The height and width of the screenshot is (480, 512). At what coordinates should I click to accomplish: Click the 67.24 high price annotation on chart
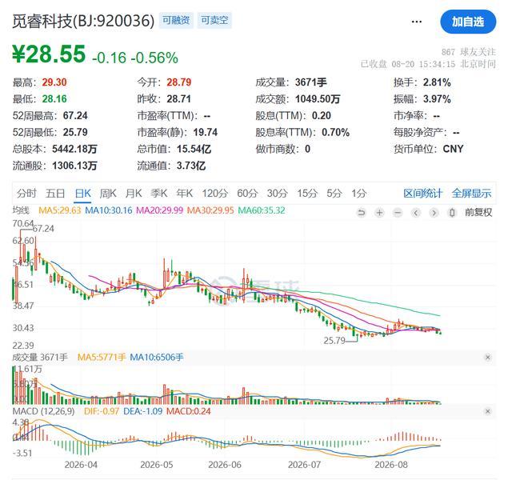pyautogui.click(x=43, y=229)
